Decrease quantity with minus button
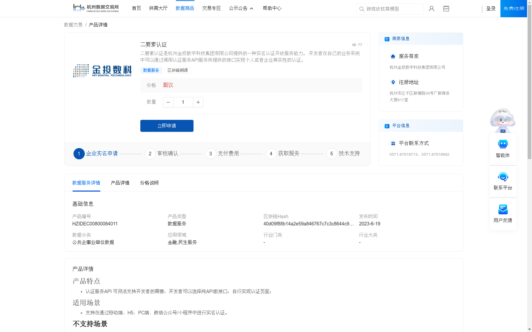 click(168, 102)
